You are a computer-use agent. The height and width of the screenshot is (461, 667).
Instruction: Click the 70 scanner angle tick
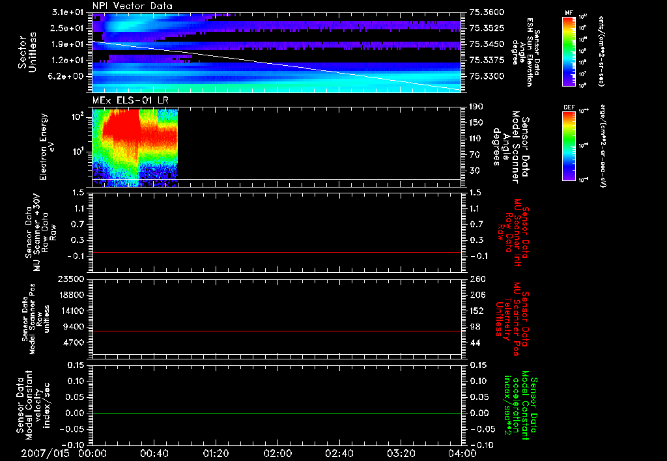click(x=476, y=154)
